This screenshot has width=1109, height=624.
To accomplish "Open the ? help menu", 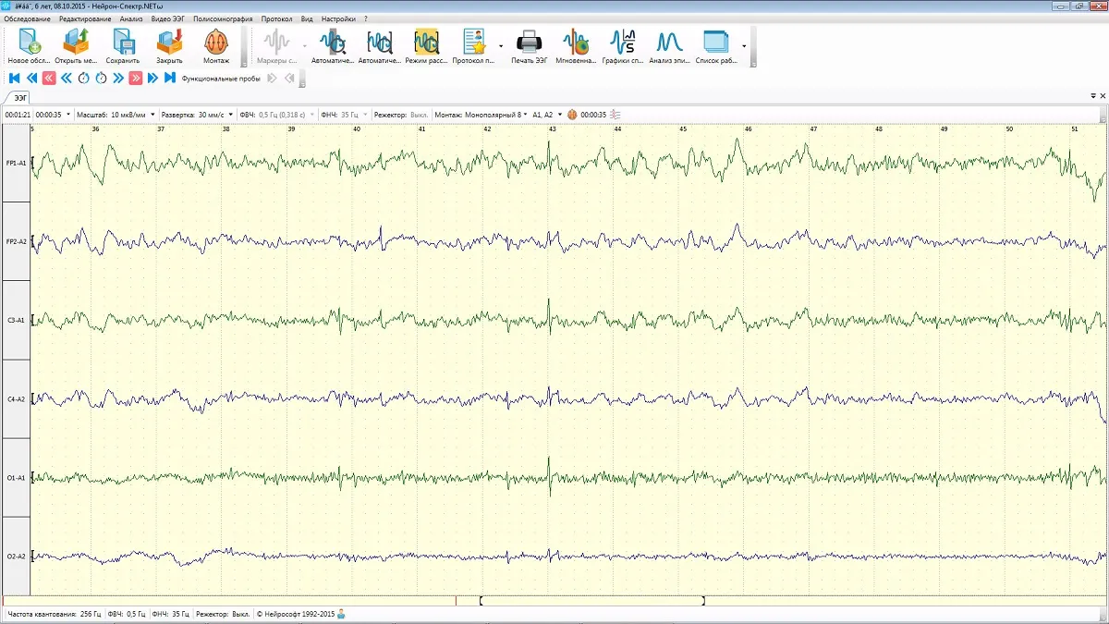I will click(366, 18).
